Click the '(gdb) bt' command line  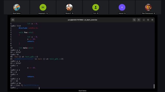14,54
